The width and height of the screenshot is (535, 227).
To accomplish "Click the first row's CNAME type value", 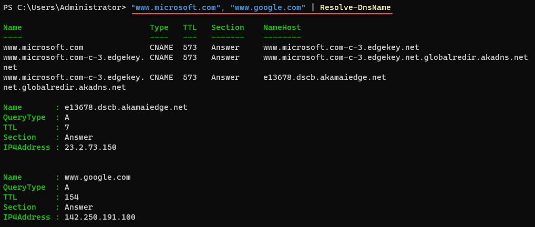I will [x=161, y=47].
